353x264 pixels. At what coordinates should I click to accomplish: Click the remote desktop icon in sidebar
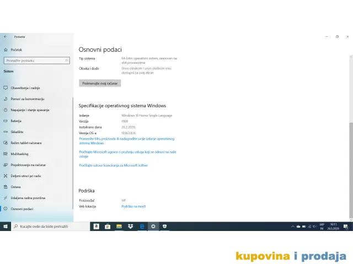point(6,198)
